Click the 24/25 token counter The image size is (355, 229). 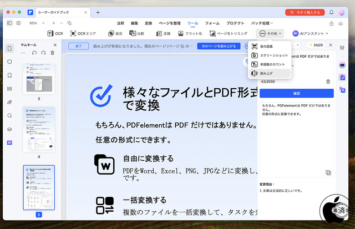pyautogui.click(x=316, y=45)
